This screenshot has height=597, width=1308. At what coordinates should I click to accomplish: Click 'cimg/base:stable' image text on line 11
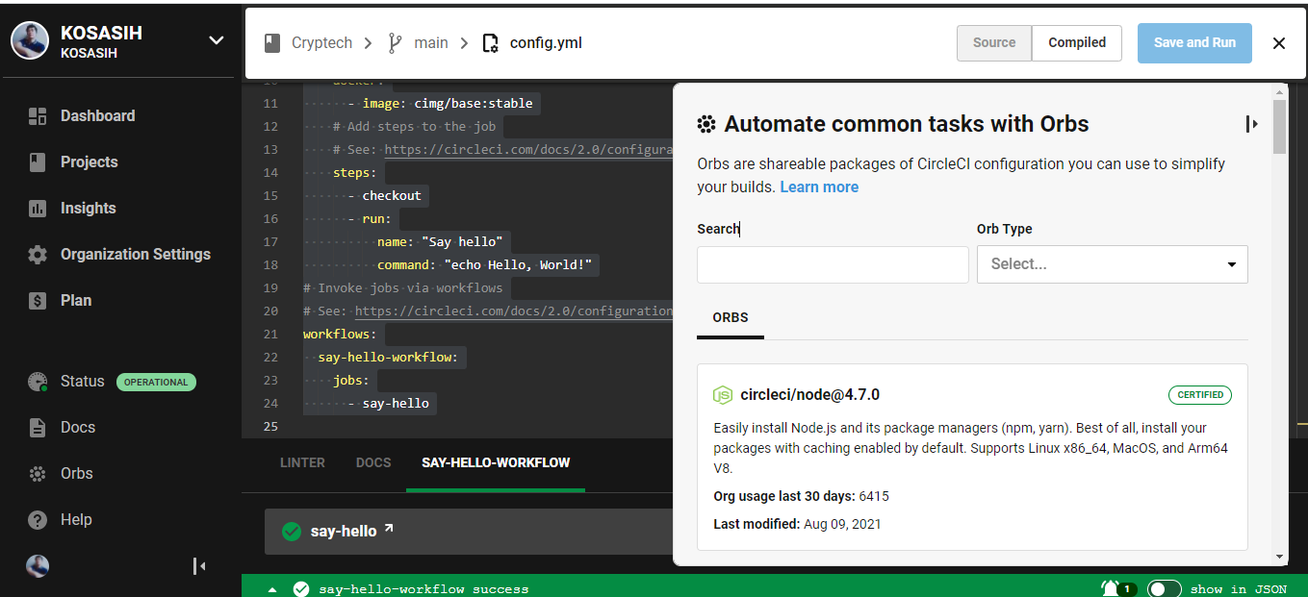click(474, 104)
